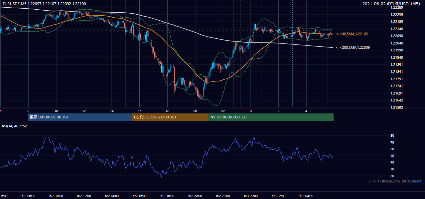Click price axis value 1.22140
425x199 pixels.
397,29
